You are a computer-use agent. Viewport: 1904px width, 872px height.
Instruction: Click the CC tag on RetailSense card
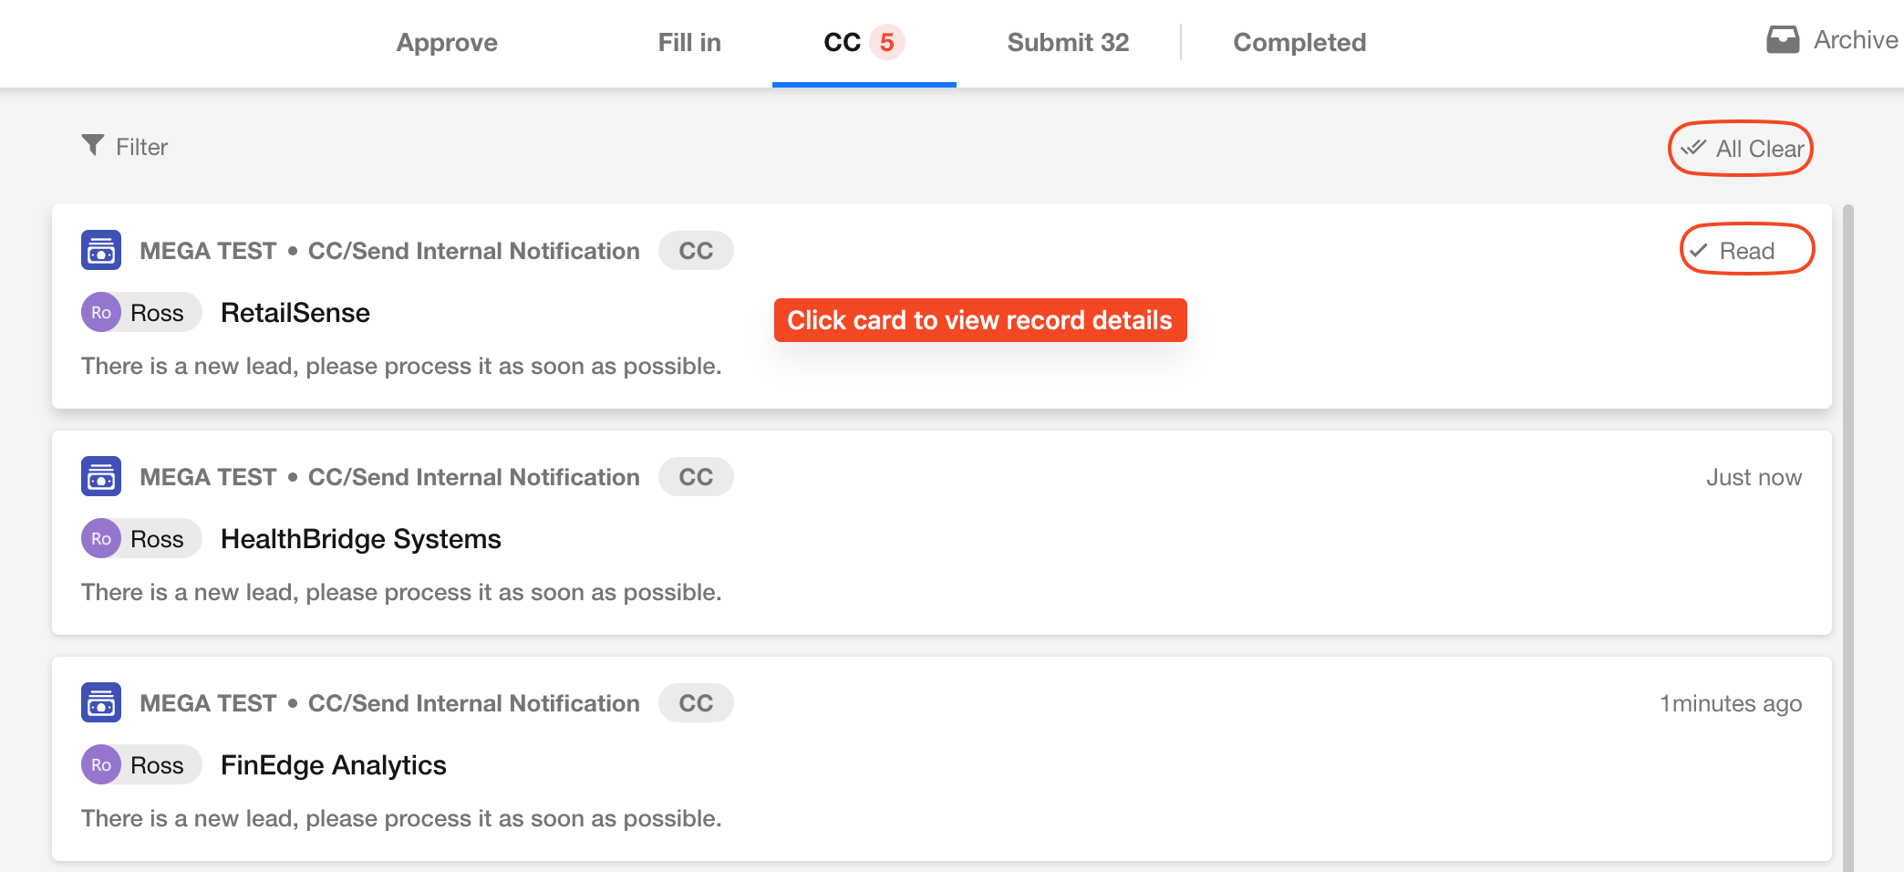tap(696, 251)
